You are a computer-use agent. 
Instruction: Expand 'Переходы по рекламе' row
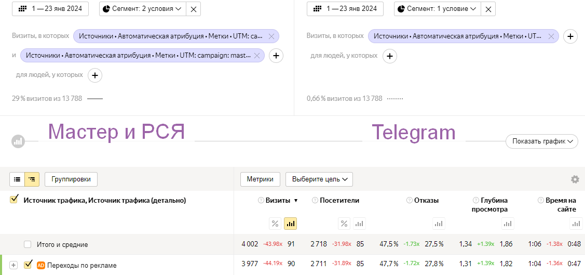13,265
